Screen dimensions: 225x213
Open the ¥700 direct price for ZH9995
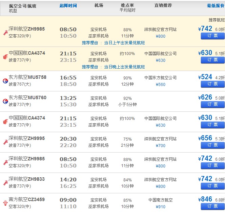(x=160, y=145)
